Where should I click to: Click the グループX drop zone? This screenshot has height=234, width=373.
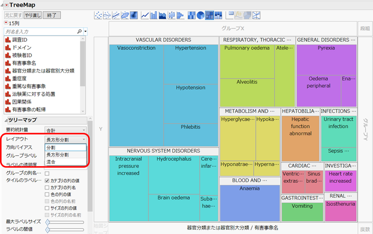233,28
